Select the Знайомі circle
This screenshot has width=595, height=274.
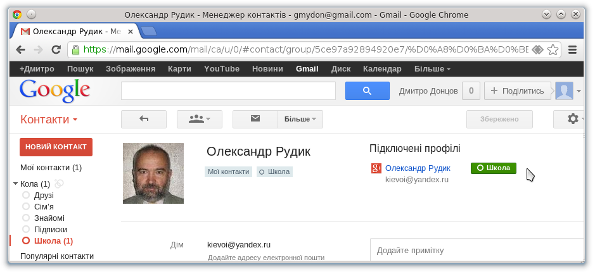click(x=49, y=218)
